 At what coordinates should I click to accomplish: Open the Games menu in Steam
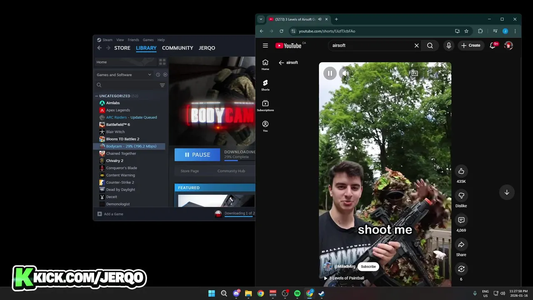(148, 40)
